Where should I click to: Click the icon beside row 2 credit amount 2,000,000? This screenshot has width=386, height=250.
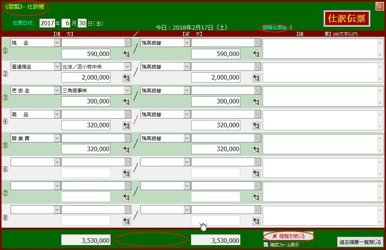(257, 78)
